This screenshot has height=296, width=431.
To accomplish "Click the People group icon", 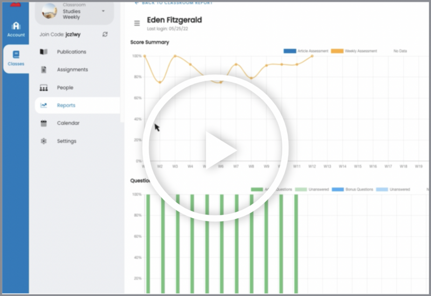I will (44, 87).
